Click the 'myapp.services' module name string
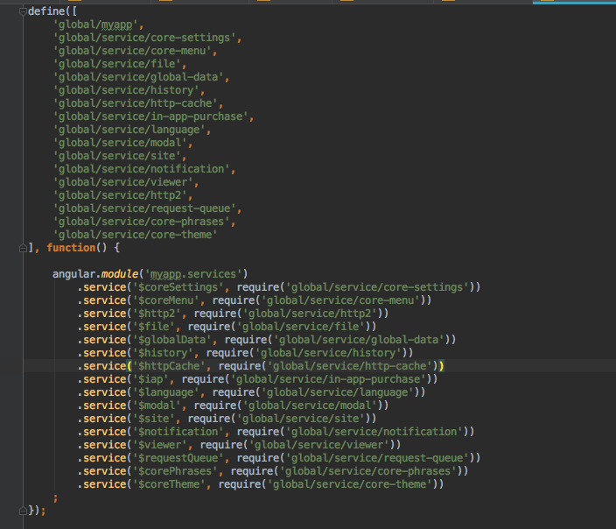 (x=197, y=274)
